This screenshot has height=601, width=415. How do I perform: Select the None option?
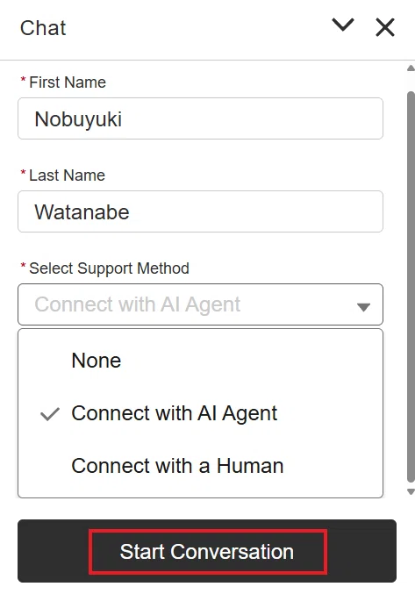point(200,361)
